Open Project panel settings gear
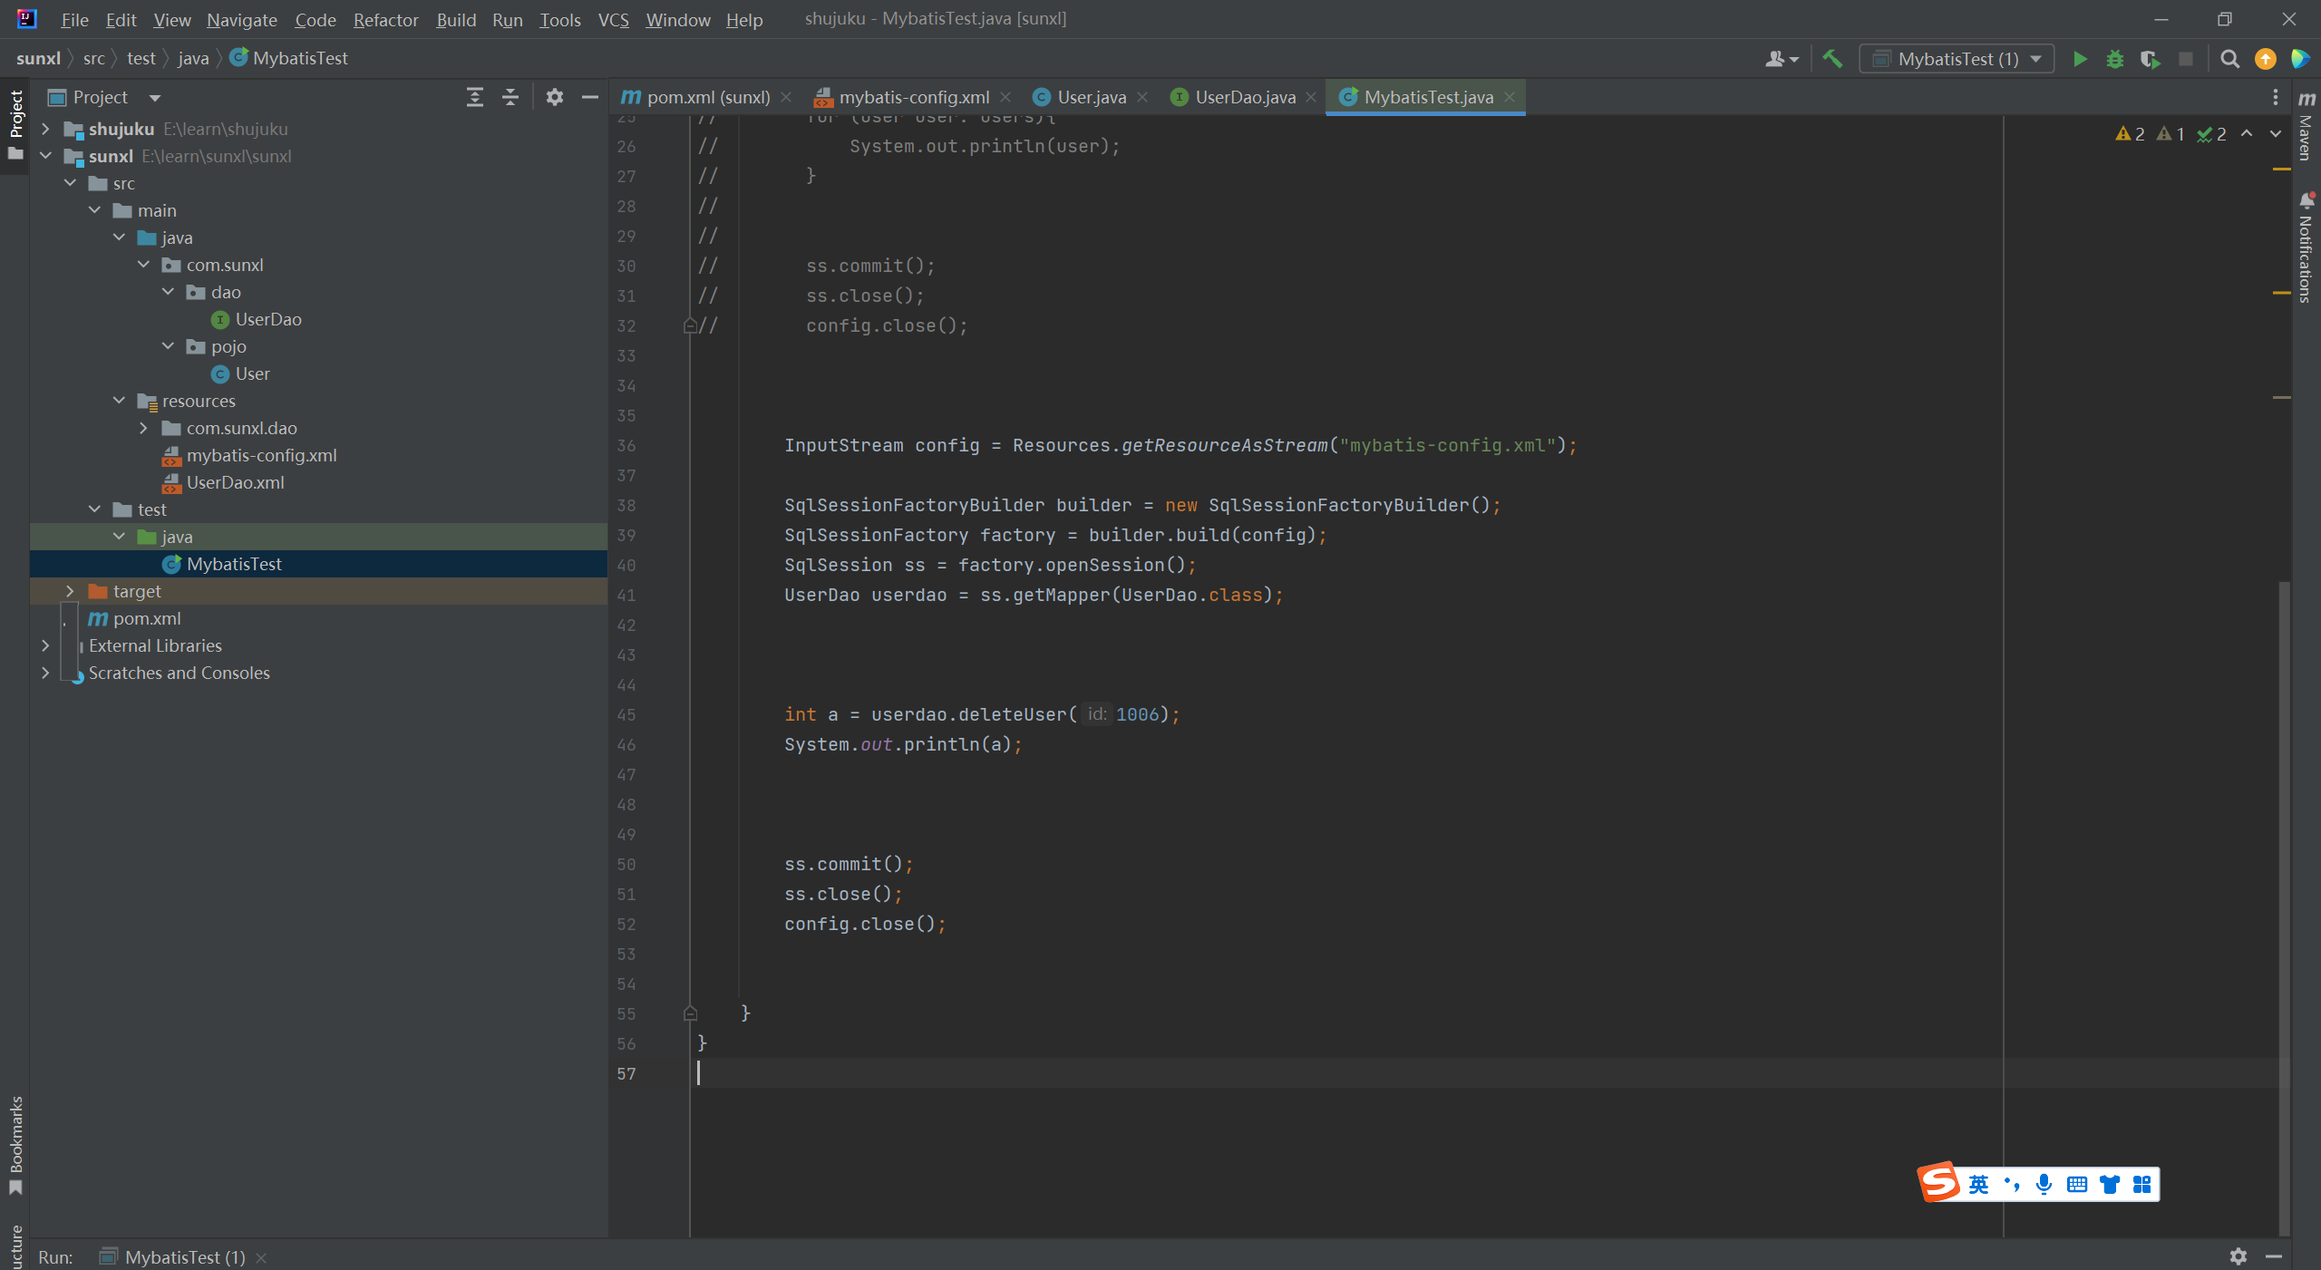The height and width of the screenshot is (1270, 2321). [x=555, y=97]
